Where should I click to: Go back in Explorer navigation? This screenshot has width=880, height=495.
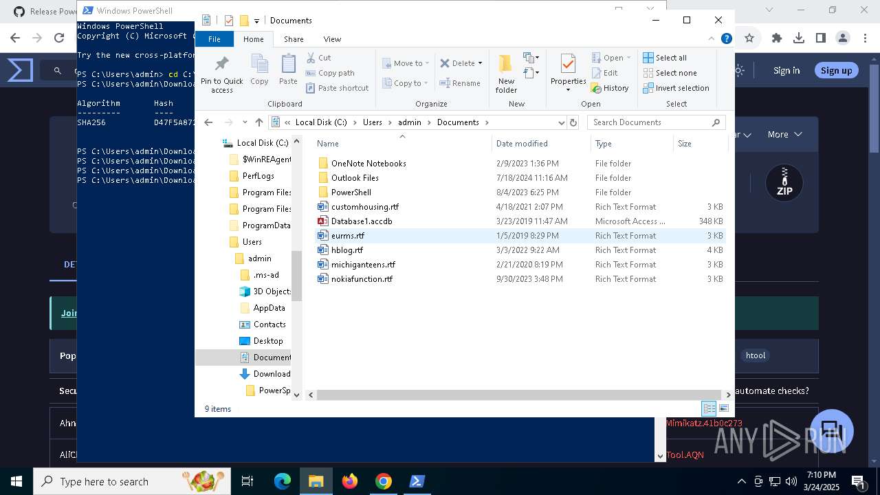[x=208, y=122]
